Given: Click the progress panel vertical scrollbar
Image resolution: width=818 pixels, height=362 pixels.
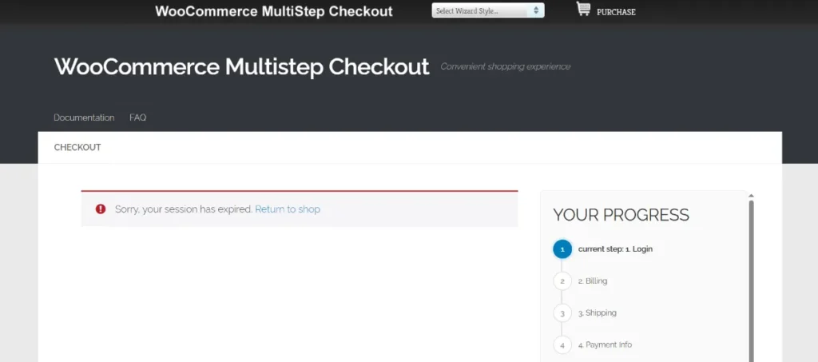Looking at the screenshot, I should [x=751, y=280].
